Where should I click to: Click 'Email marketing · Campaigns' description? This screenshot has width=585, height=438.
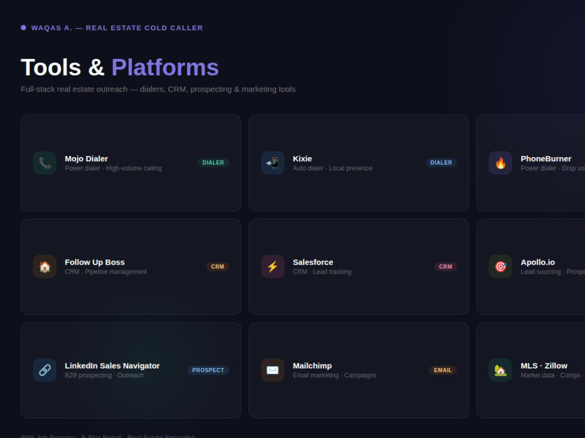[x=335, y=376]
